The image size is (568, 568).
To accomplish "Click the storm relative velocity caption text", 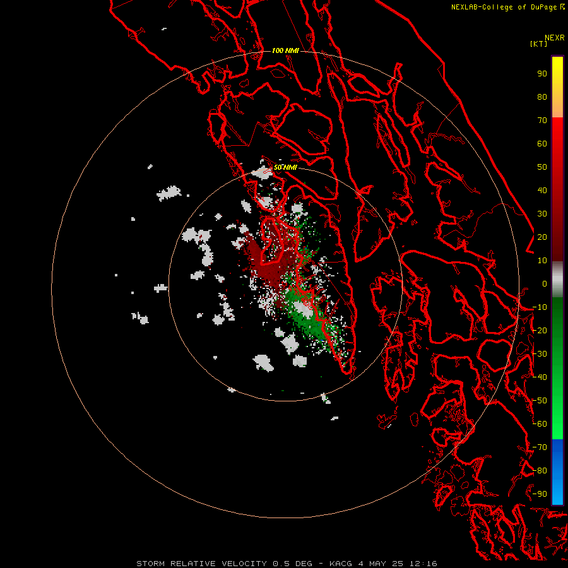I will coord(287,564).
